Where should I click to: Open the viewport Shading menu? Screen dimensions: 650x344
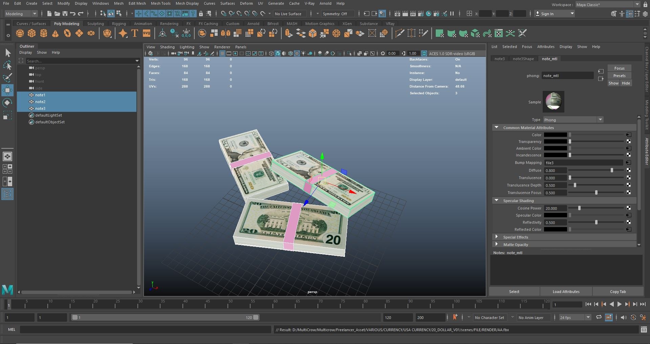[167, 47]
